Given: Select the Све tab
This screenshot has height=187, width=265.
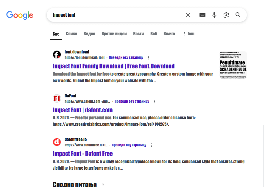Looking at the screenshot, I should 56,34.
